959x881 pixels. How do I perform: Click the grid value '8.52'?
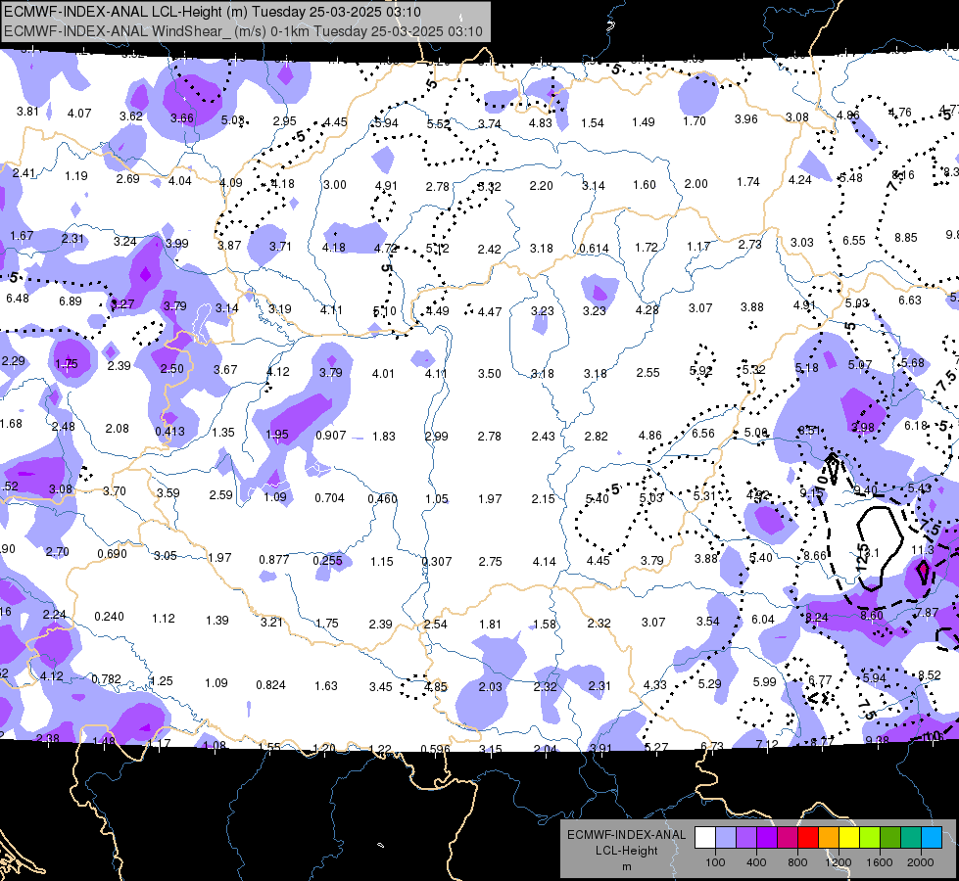point(930,675)
